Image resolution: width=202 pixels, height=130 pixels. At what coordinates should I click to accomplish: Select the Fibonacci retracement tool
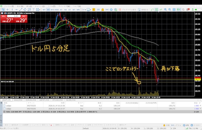29,10
